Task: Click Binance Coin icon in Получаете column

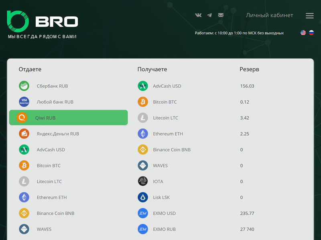Action: coord(143,150)
